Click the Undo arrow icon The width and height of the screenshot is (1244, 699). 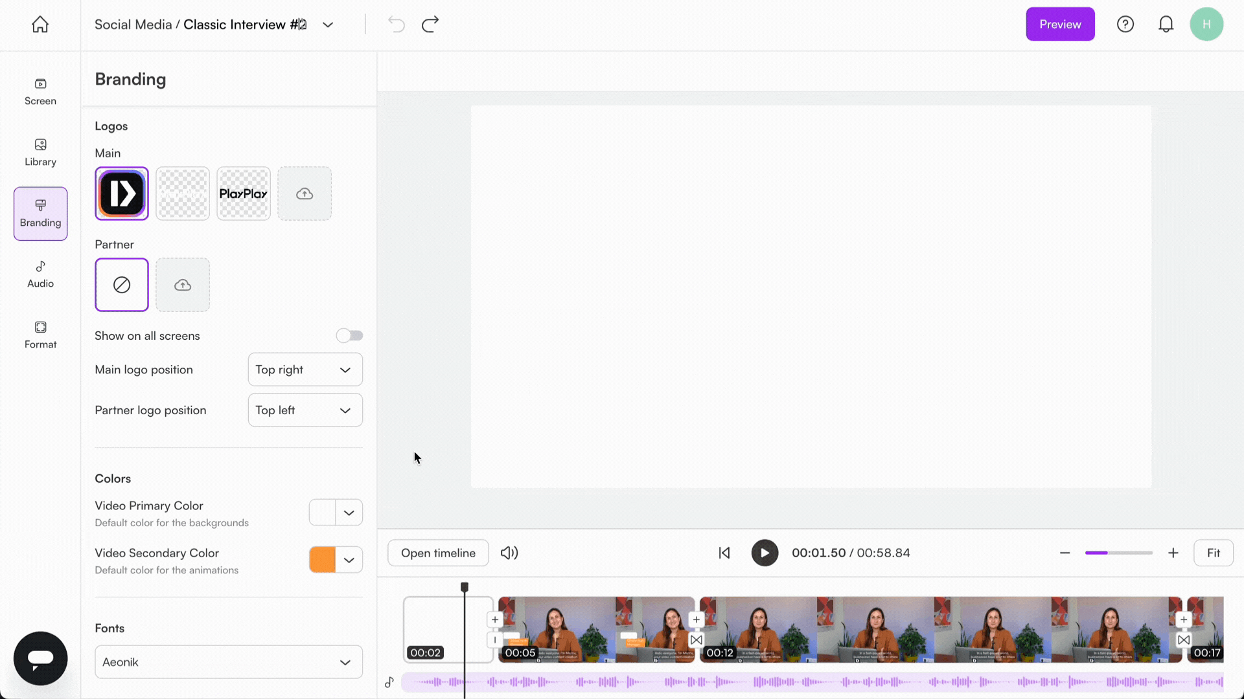[396, 24]
